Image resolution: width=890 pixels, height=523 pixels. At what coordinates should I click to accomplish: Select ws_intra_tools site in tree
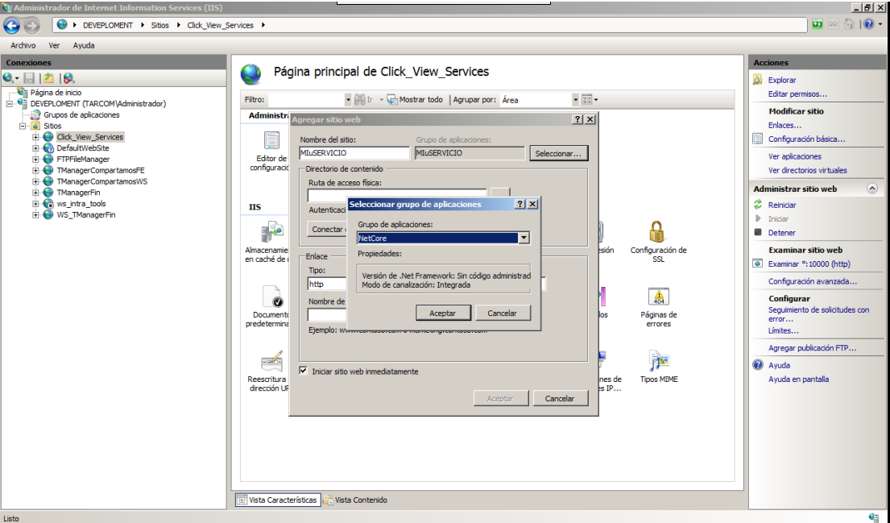click(81, 203)
